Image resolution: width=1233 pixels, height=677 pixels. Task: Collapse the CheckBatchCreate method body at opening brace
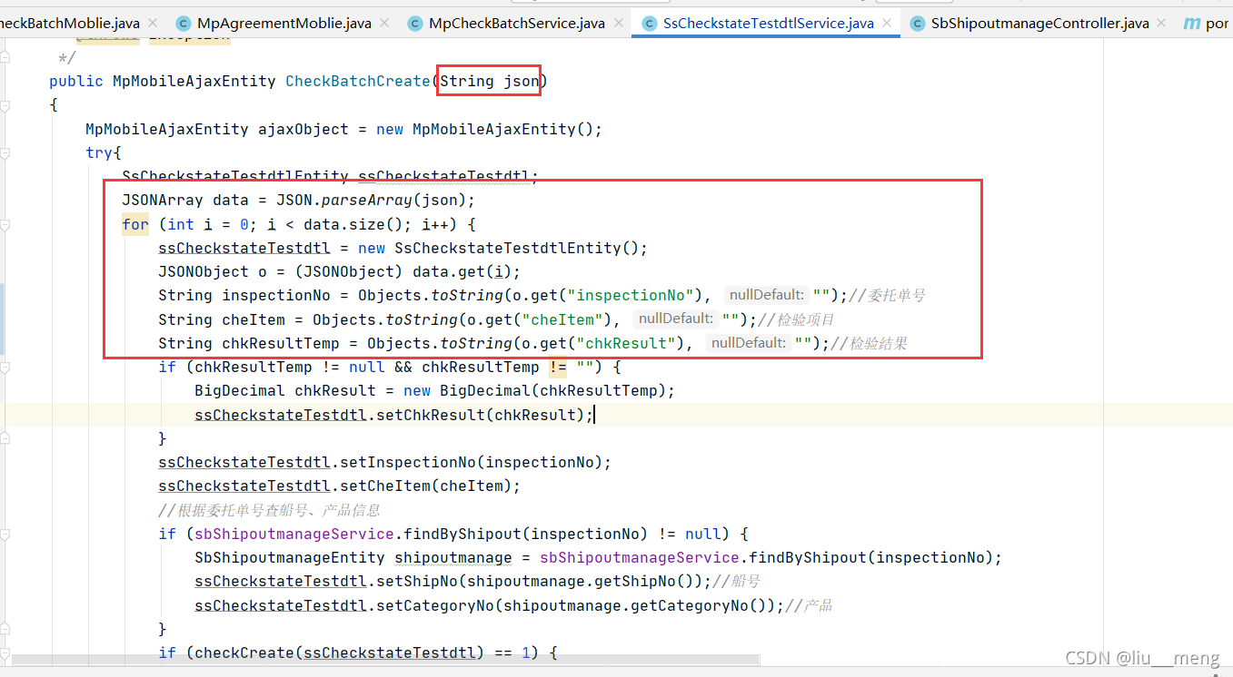tap(5, 105)
